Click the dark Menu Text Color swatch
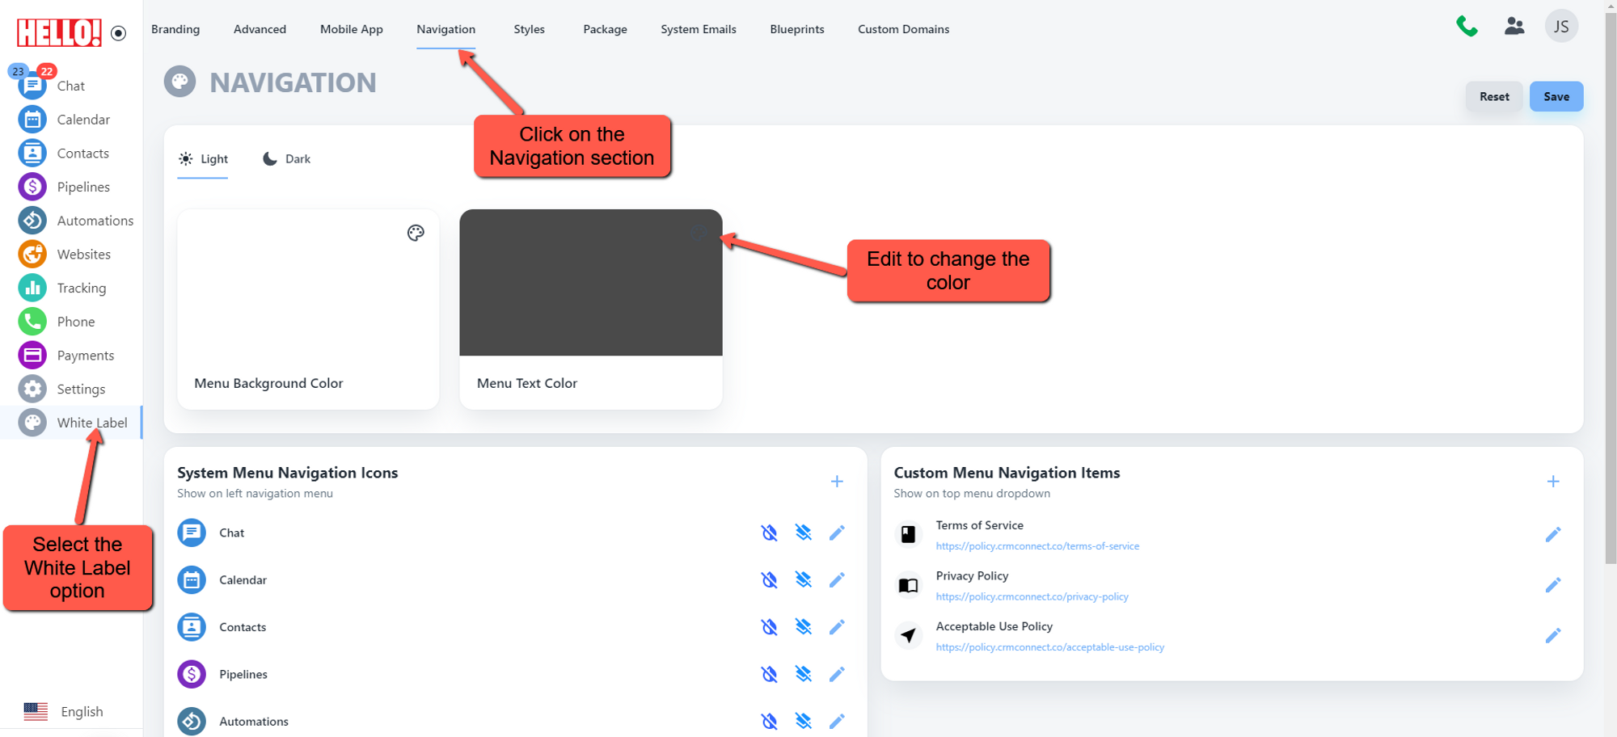This screenshot has width=1617, height=737. [590, 283]
